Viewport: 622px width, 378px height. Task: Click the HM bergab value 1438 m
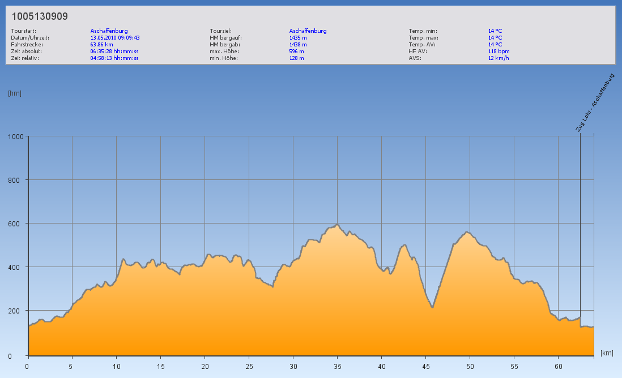298,44
